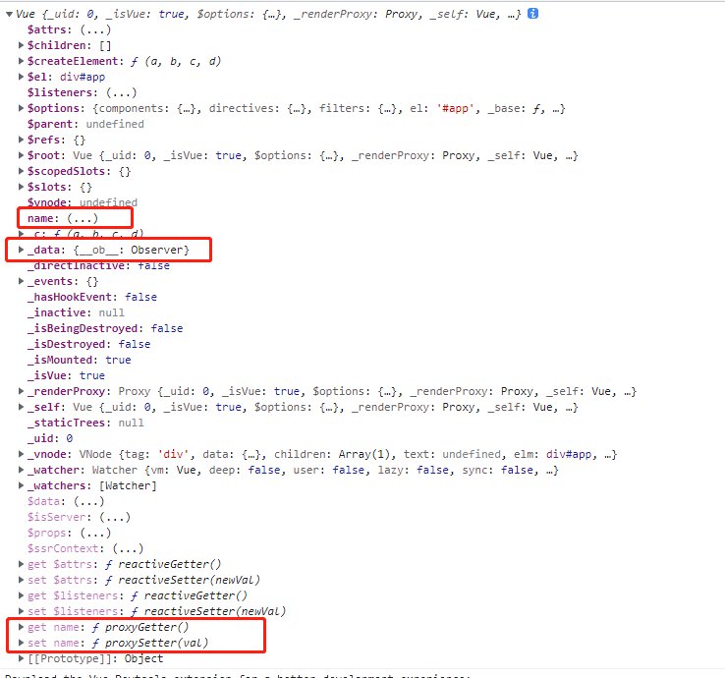This screenshot has width=725, height=678.
Task: Expand the $options object entry
Action: point(22,109)
